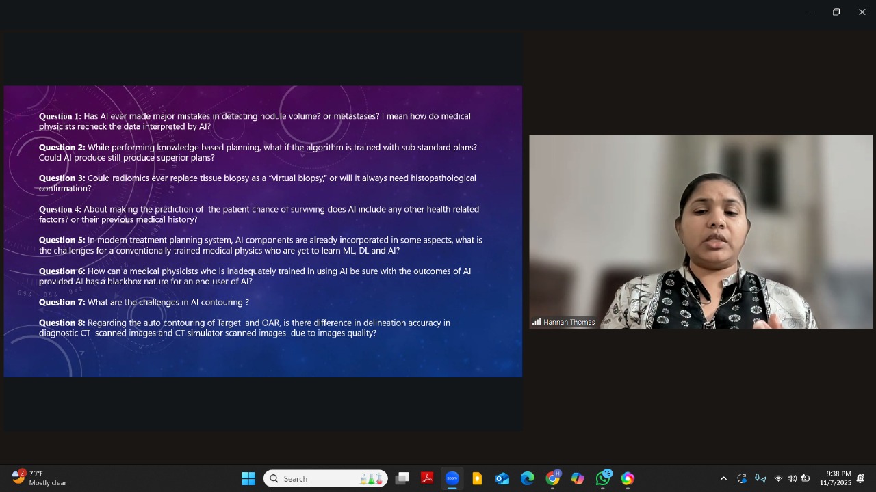Open the Zoom app in the taskbar
This screenshot has width=876, height=492.
[x=452, y=478]
